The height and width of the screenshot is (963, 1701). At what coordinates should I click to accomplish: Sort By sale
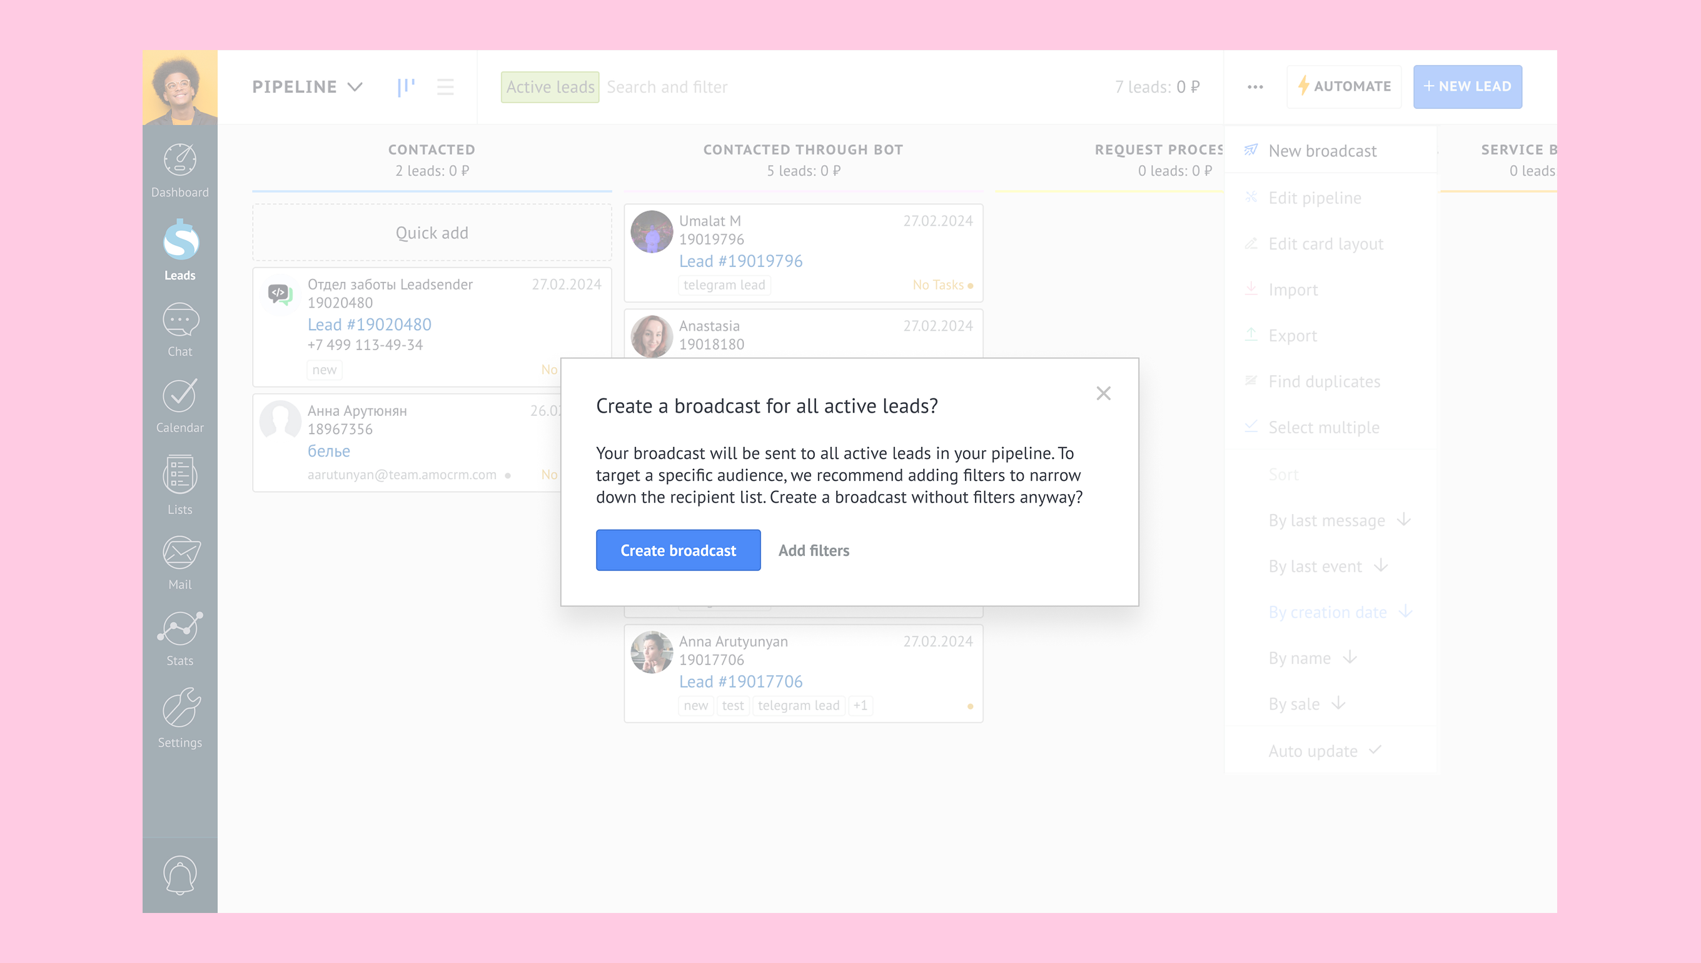(1331, 703)
